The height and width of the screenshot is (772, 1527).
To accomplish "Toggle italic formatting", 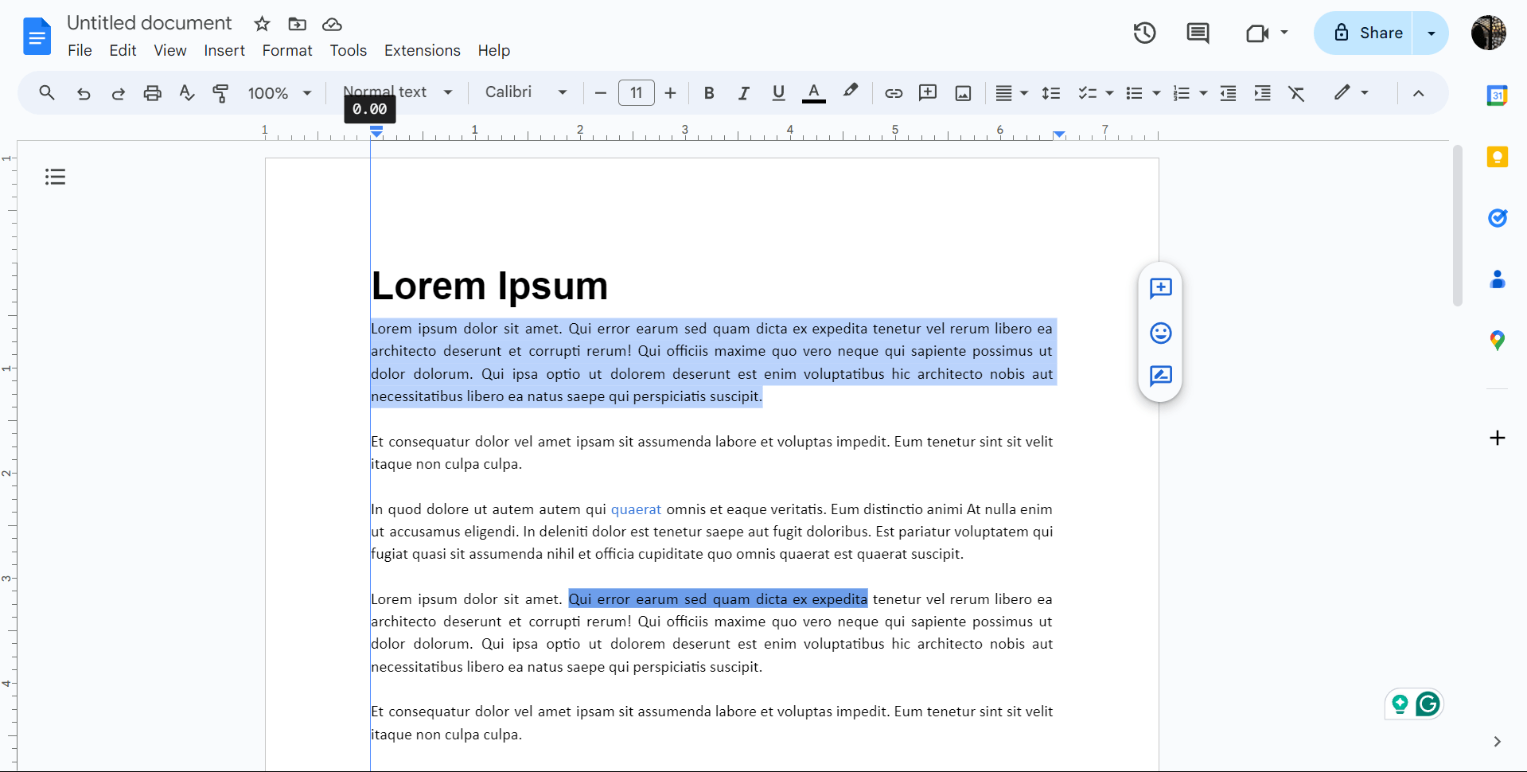I will pos(743,93).
